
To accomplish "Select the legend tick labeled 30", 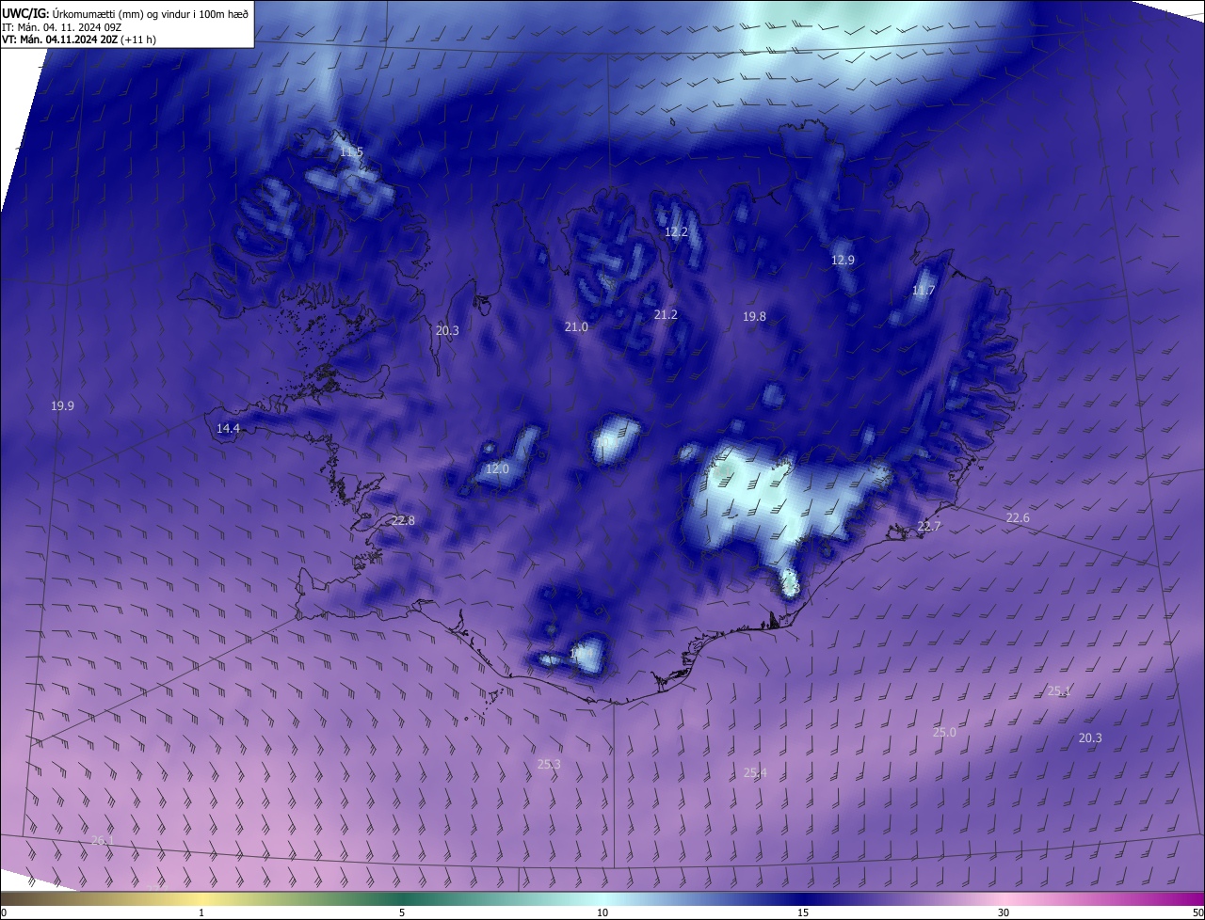I will 1004,912.
